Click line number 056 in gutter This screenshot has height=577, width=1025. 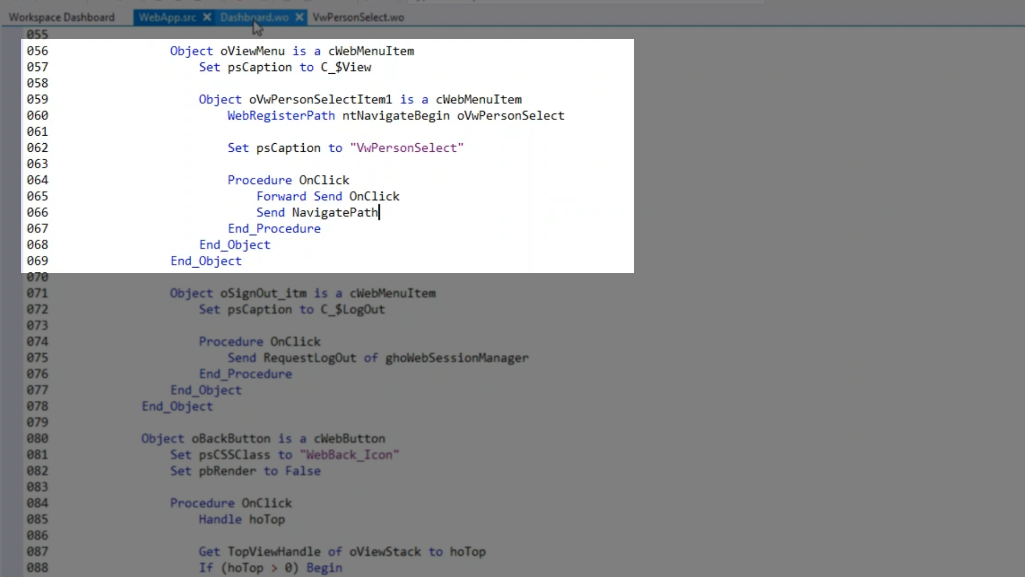[x=37, y=51]
